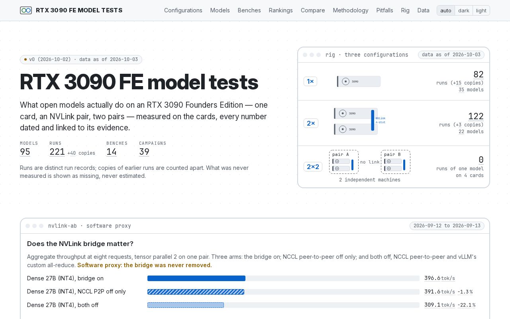The height and width of the screenshot is (319, 510).
Task: Click the bridge on throughput bar
Action: [196, 278]
